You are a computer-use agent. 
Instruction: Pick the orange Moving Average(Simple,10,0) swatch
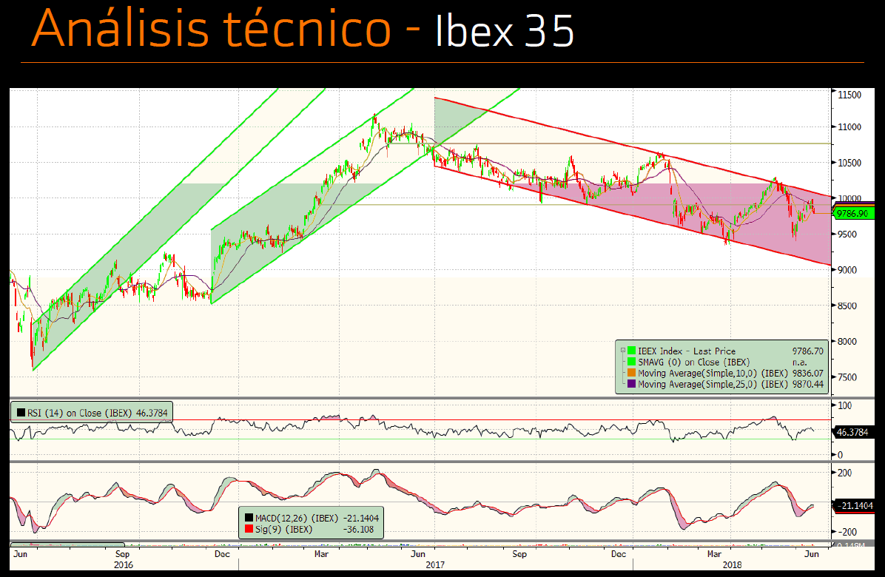click(x=632, y=373)
